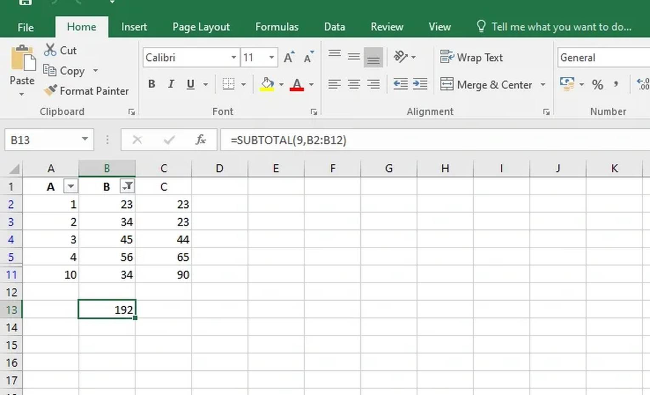This screenshot has width=650, height=395.
Task: Toggle bold formatting
Action: click(x=152, y=84)
